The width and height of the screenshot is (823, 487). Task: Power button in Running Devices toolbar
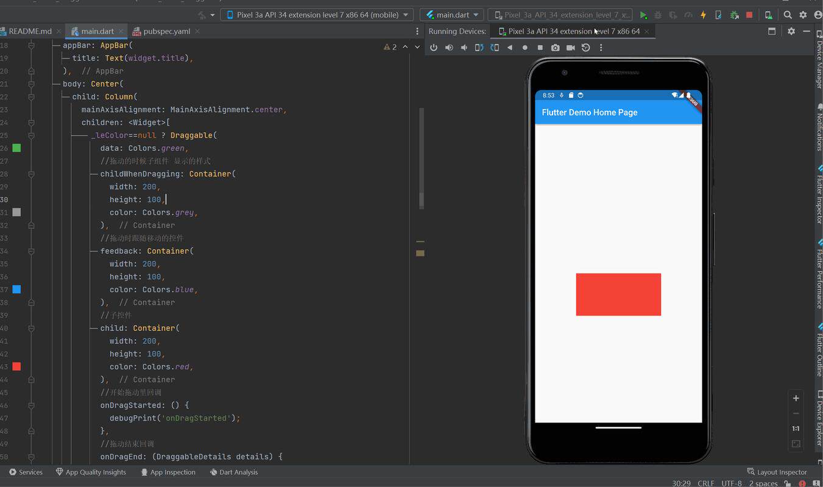click(434, 47)
